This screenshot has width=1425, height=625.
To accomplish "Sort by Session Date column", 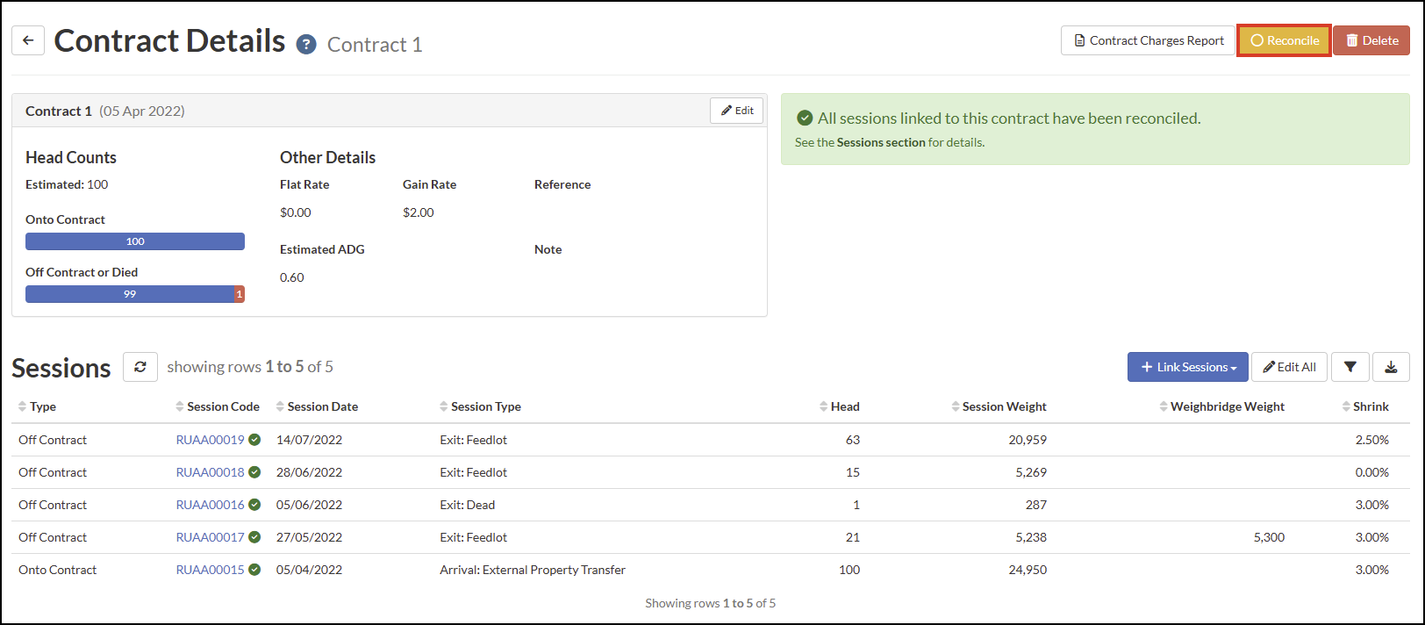I will [317, 406].
